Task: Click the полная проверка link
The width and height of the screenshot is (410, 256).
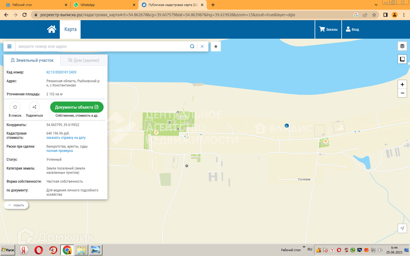Action: pyautogui.click(x=60, y=151)
